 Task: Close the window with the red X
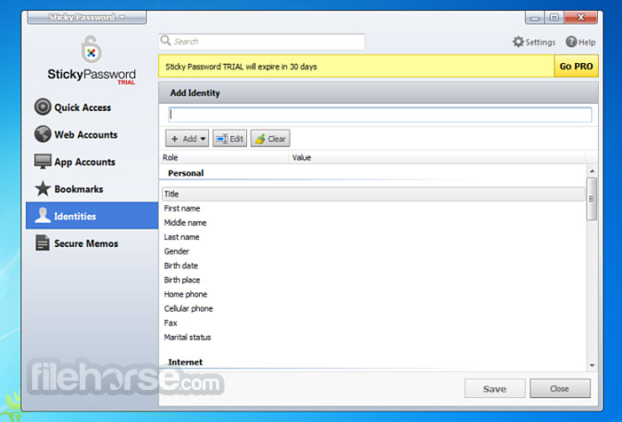(581, 17)
